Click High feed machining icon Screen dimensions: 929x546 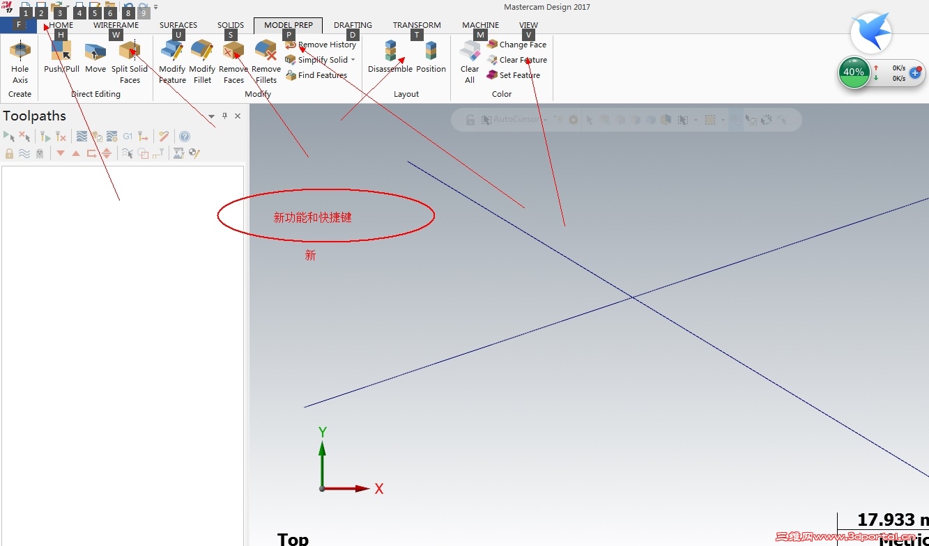click(143, 136)
